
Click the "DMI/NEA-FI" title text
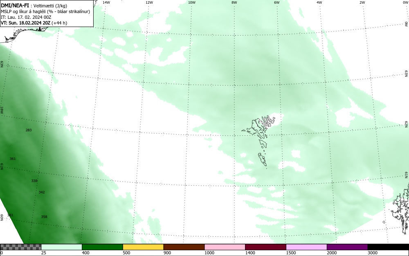(15, 5)
